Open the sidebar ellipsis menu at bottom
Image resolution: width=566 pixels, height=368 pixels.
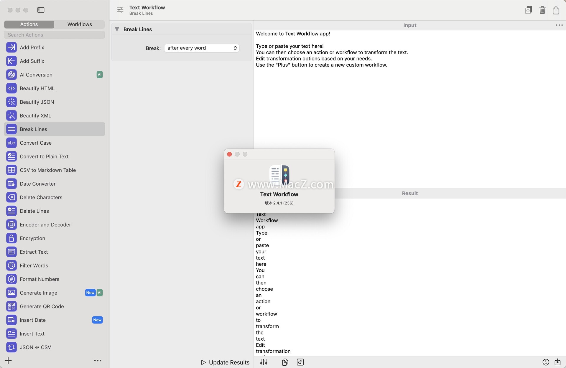(x=98, y=361)
